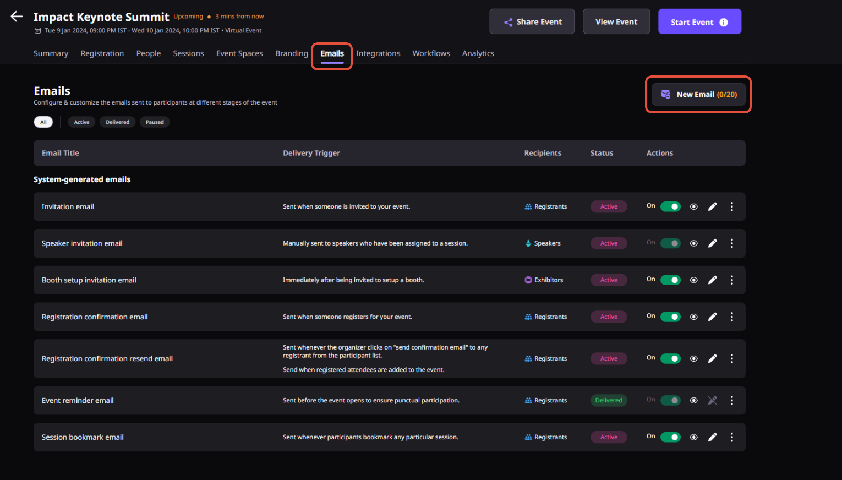Open more options for Speaker invitation email
This screenshot has width=842, height=480.
[731, 243]
